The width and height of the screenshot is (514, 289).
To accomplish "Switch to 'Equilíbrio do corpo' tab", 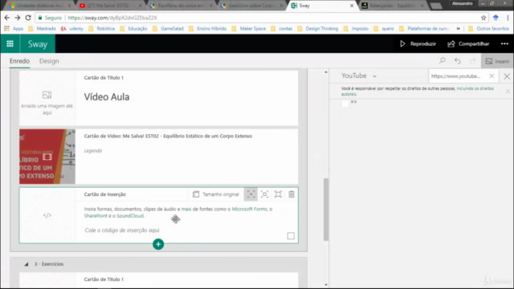I will [181, 6].
